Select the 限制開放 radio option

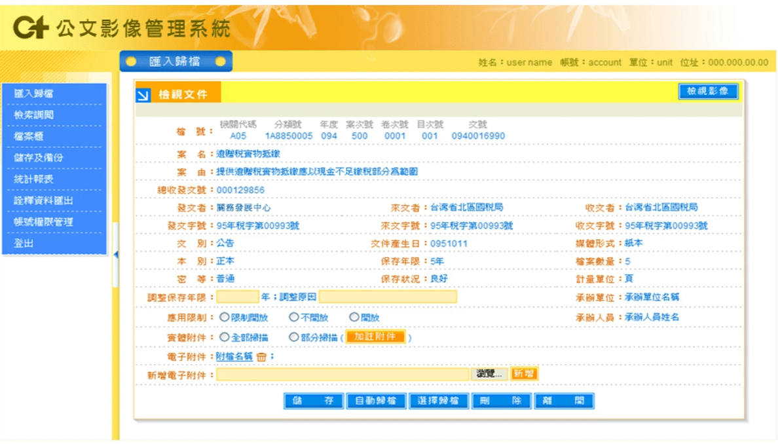click(224, 316)
